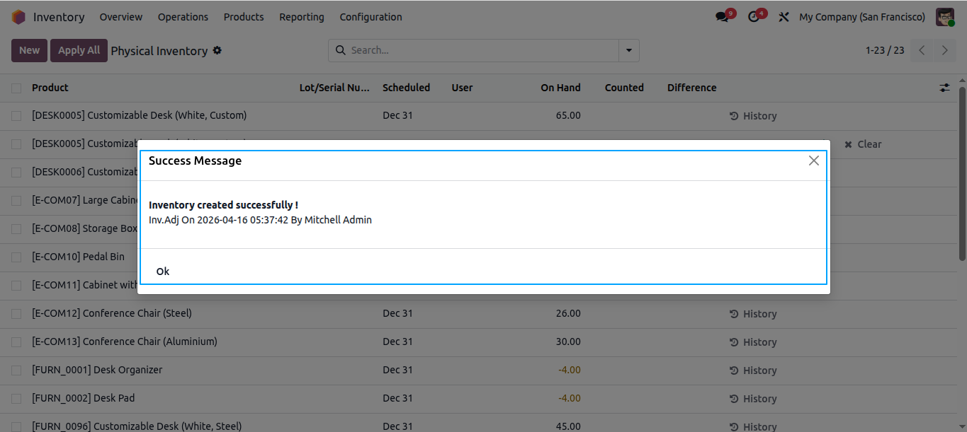Image resolution: width=967 pixels, height=432 pixels.
Task: Open History for Customizable Desk (White, Custom)
Action: pyautogui.click(x=753, y=116)
